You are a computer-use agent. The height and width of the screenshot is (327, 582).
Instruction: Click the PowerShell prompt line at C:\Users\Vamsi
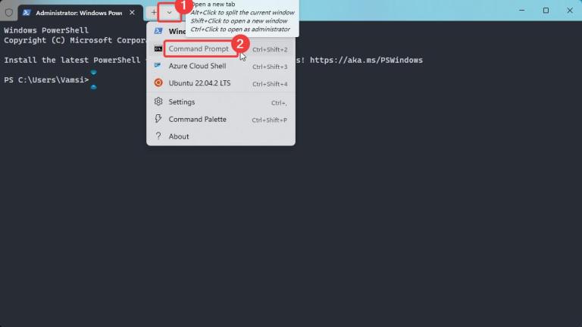[x=46, y=80]
